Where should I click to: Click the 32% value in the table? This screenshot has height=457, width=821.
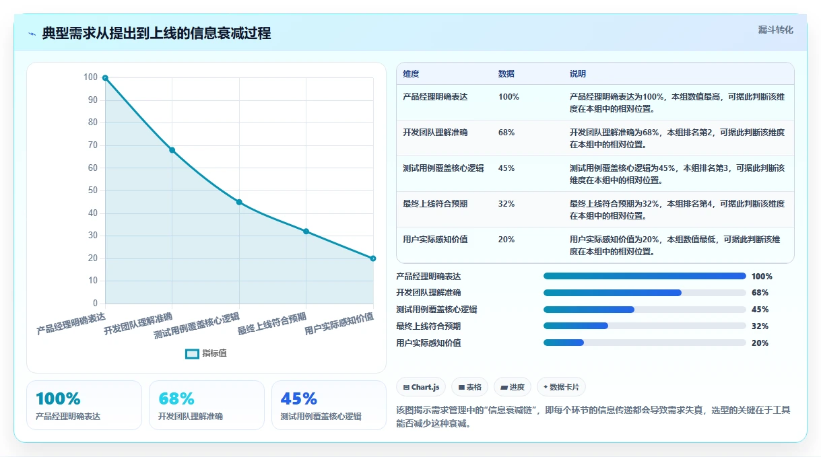pos(506,204)
